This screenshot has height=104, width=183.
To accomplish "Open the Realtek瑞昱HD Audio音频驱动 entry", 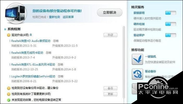I will (31, 41).
